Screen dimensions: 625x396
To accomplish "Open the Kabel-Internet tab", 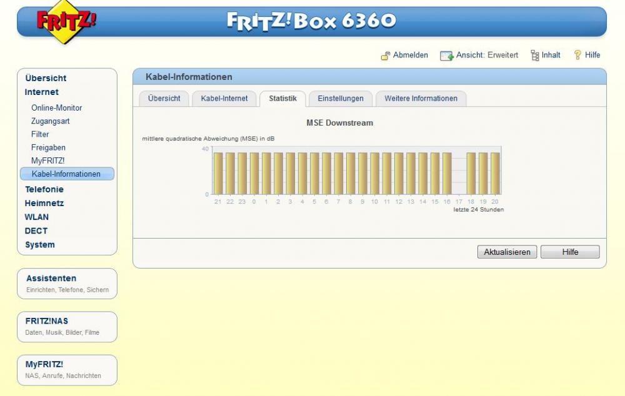I will 224,99.
